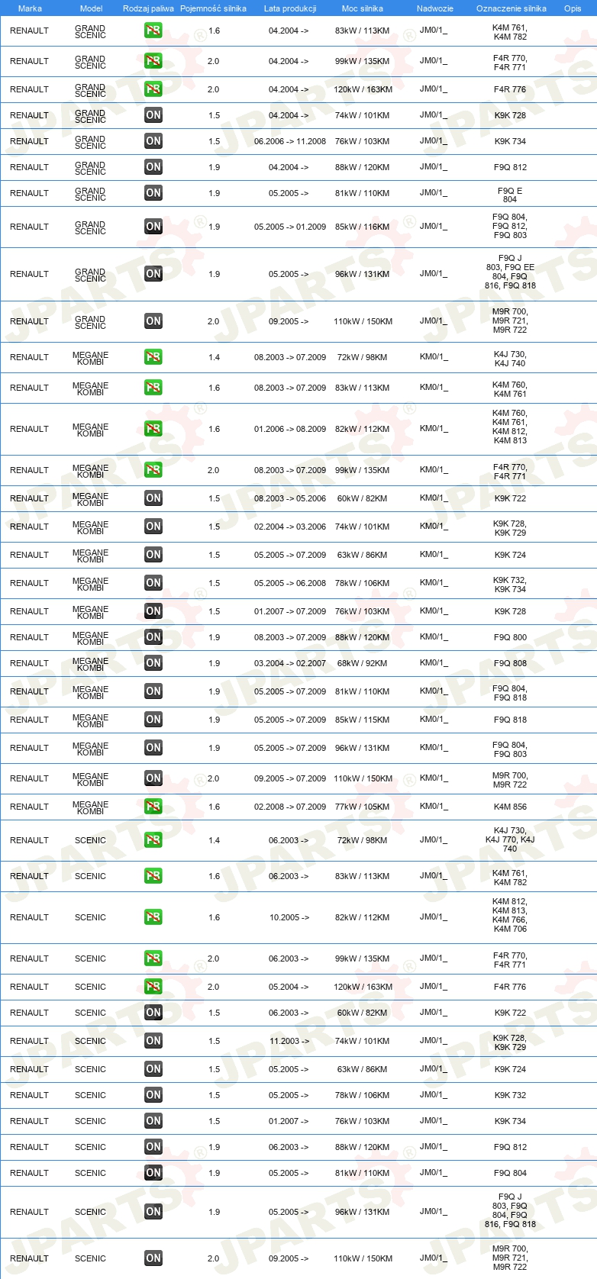Click the Moc silnika column header
This screenshot has height=1279, width=597.
(x=363, y=8)
